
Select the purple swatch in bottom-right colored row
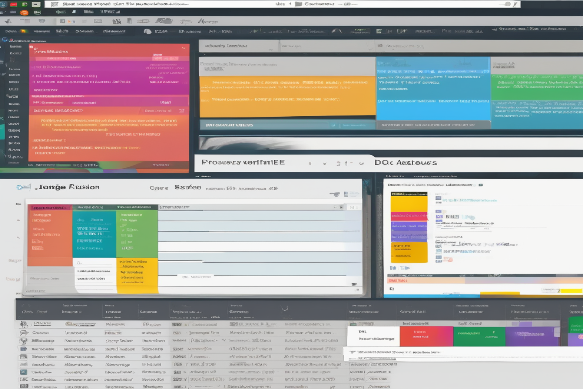tap(532, 336)
